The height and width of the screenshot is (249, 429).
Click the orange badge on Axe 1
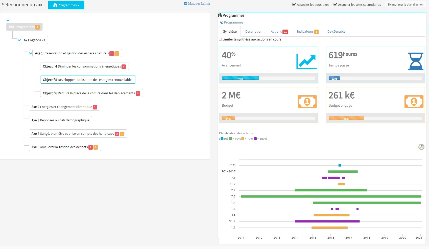tap(117, 54)
